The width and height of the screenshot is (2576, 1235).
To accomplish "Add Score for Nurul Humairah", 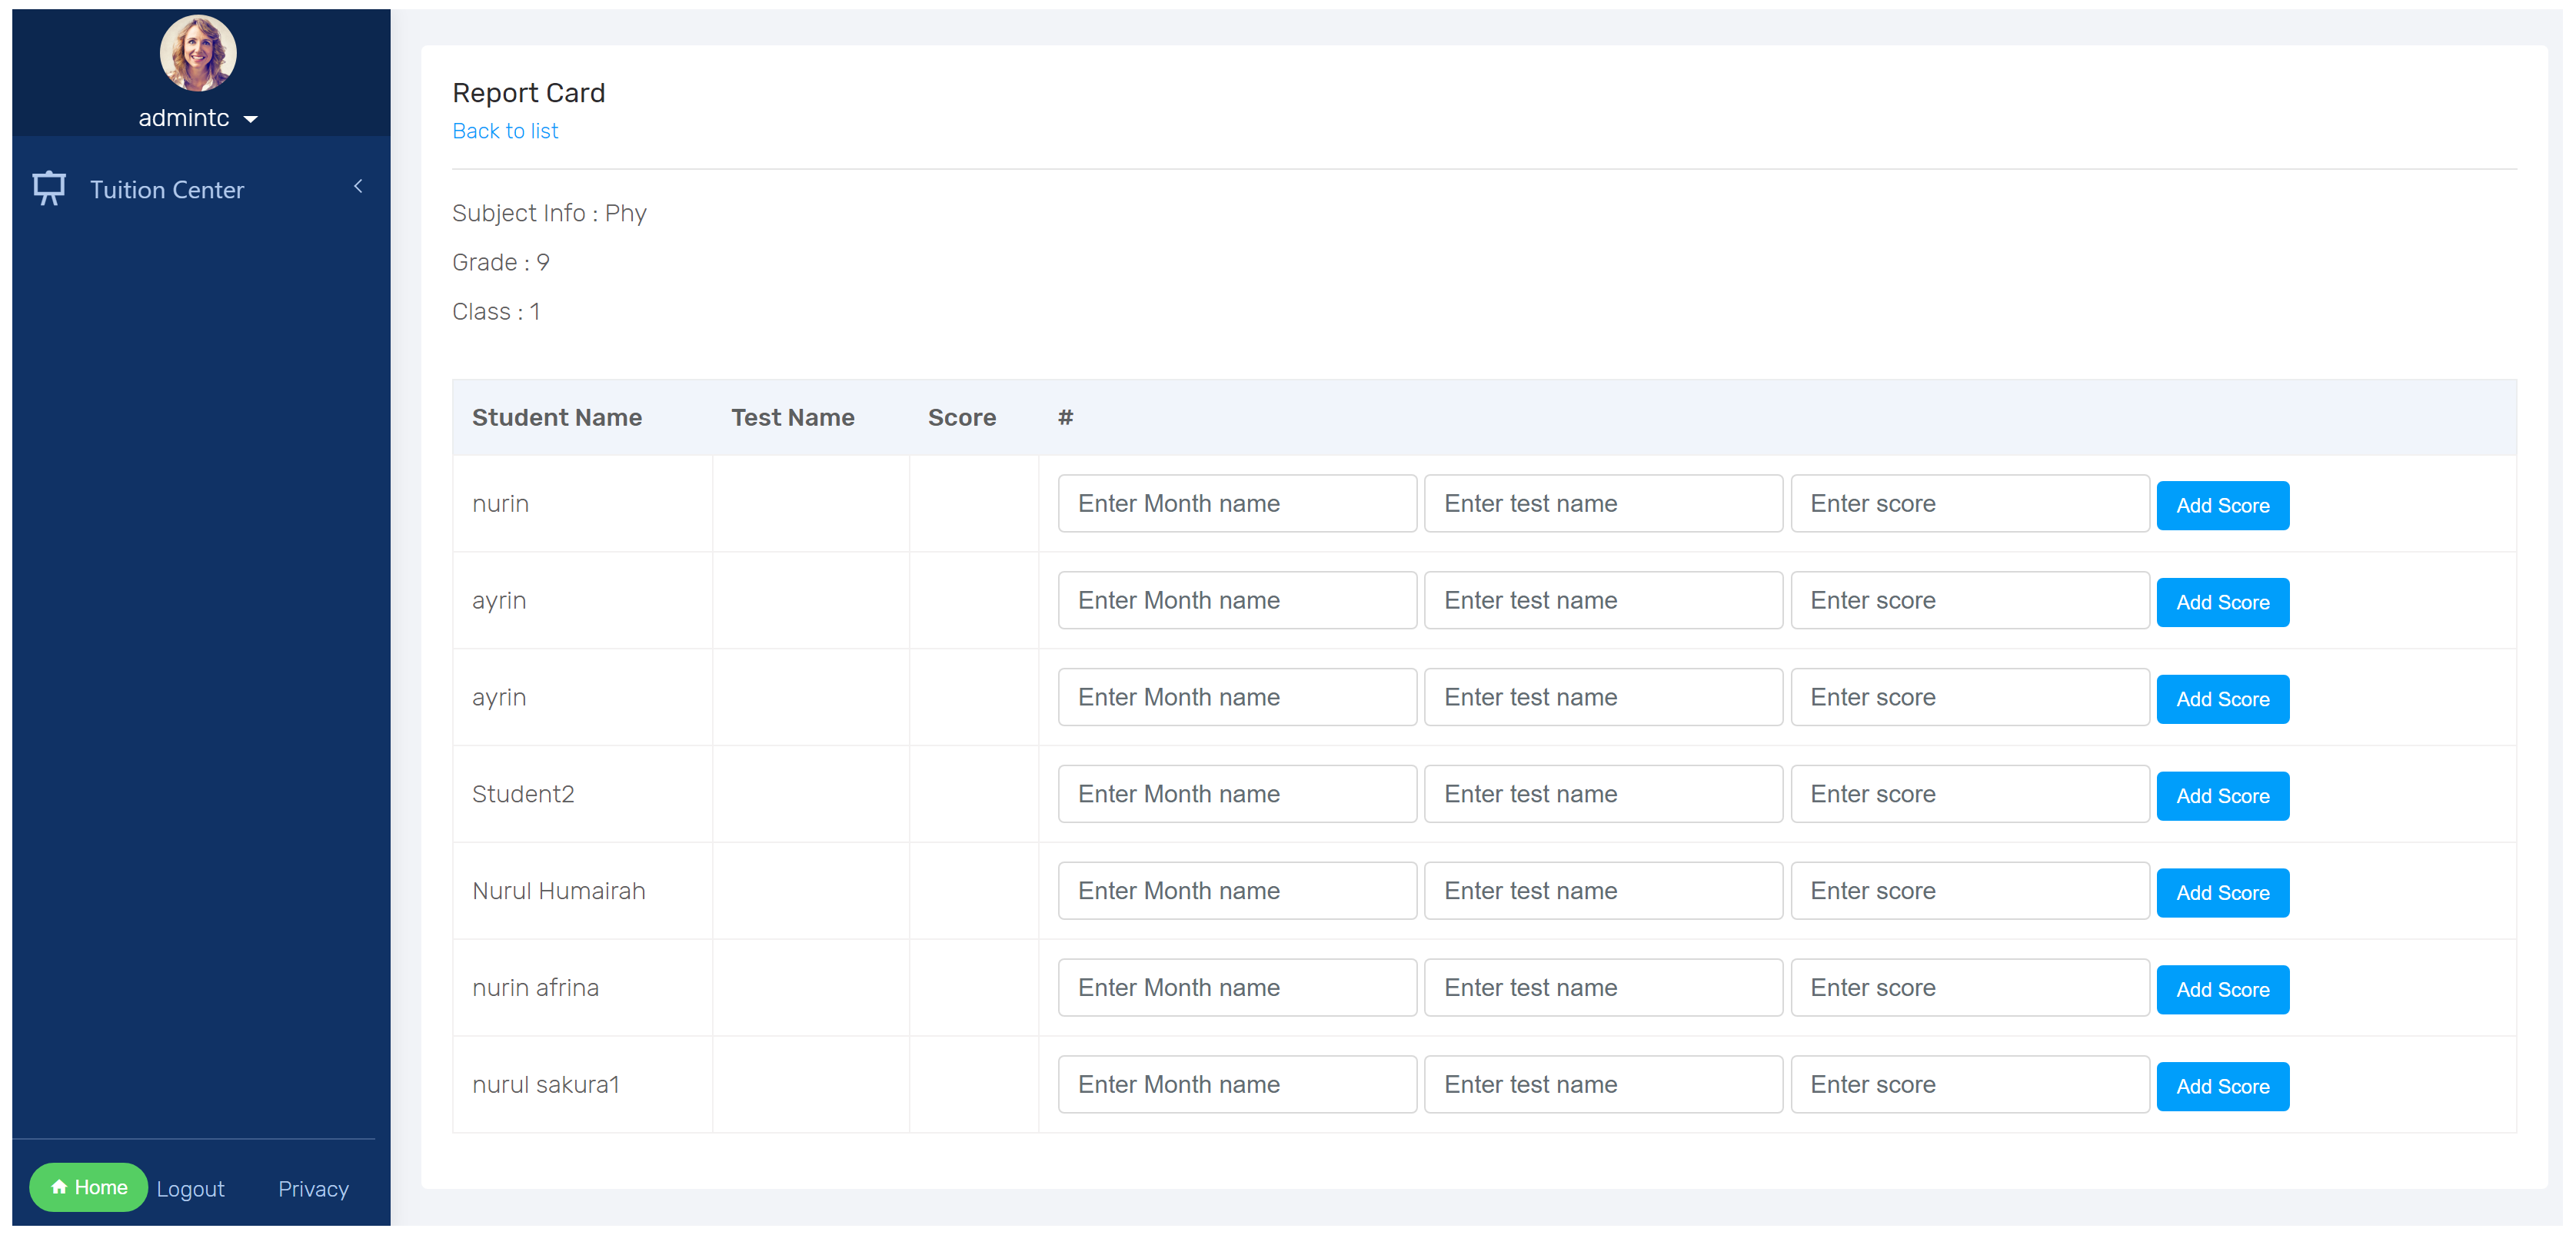I will pos(2222,893).
